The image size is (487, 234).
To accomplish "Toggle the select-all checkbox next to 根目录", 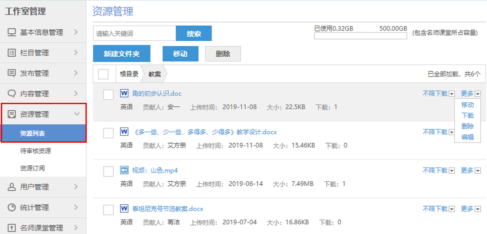I will [103, 74].
